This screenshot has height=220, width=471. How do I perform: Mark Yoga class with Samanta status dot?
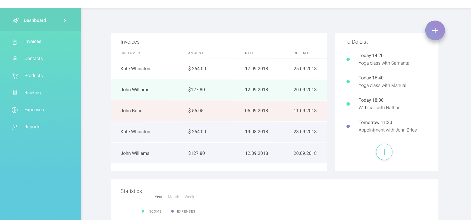(x=348, y=59)
